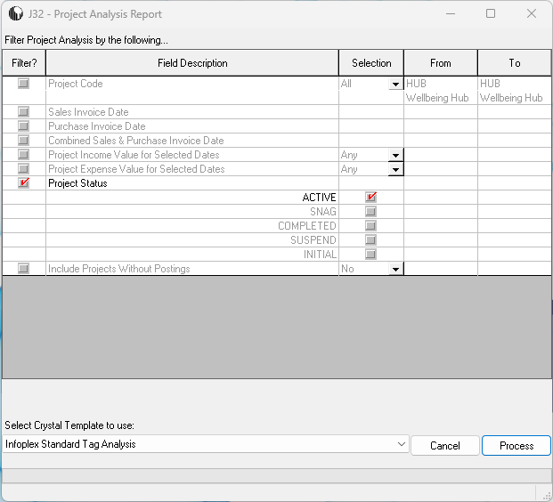
Task: Check the Purchase Invoice Date filter box
Action: tap(23, 126)
